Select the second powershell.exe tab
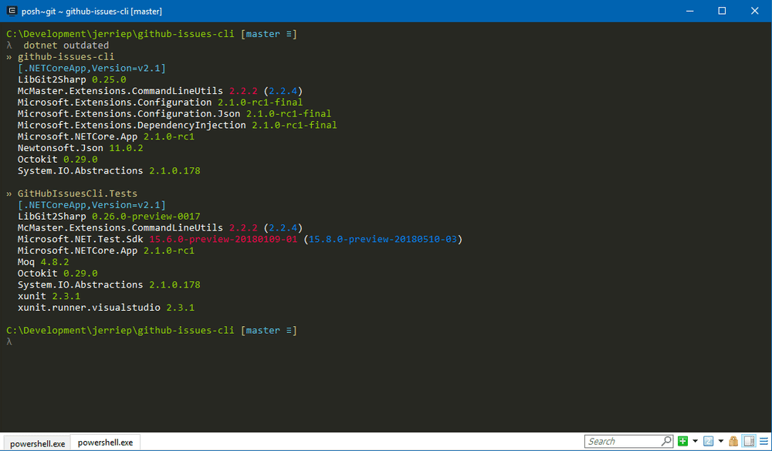 [x=105, y=443]
